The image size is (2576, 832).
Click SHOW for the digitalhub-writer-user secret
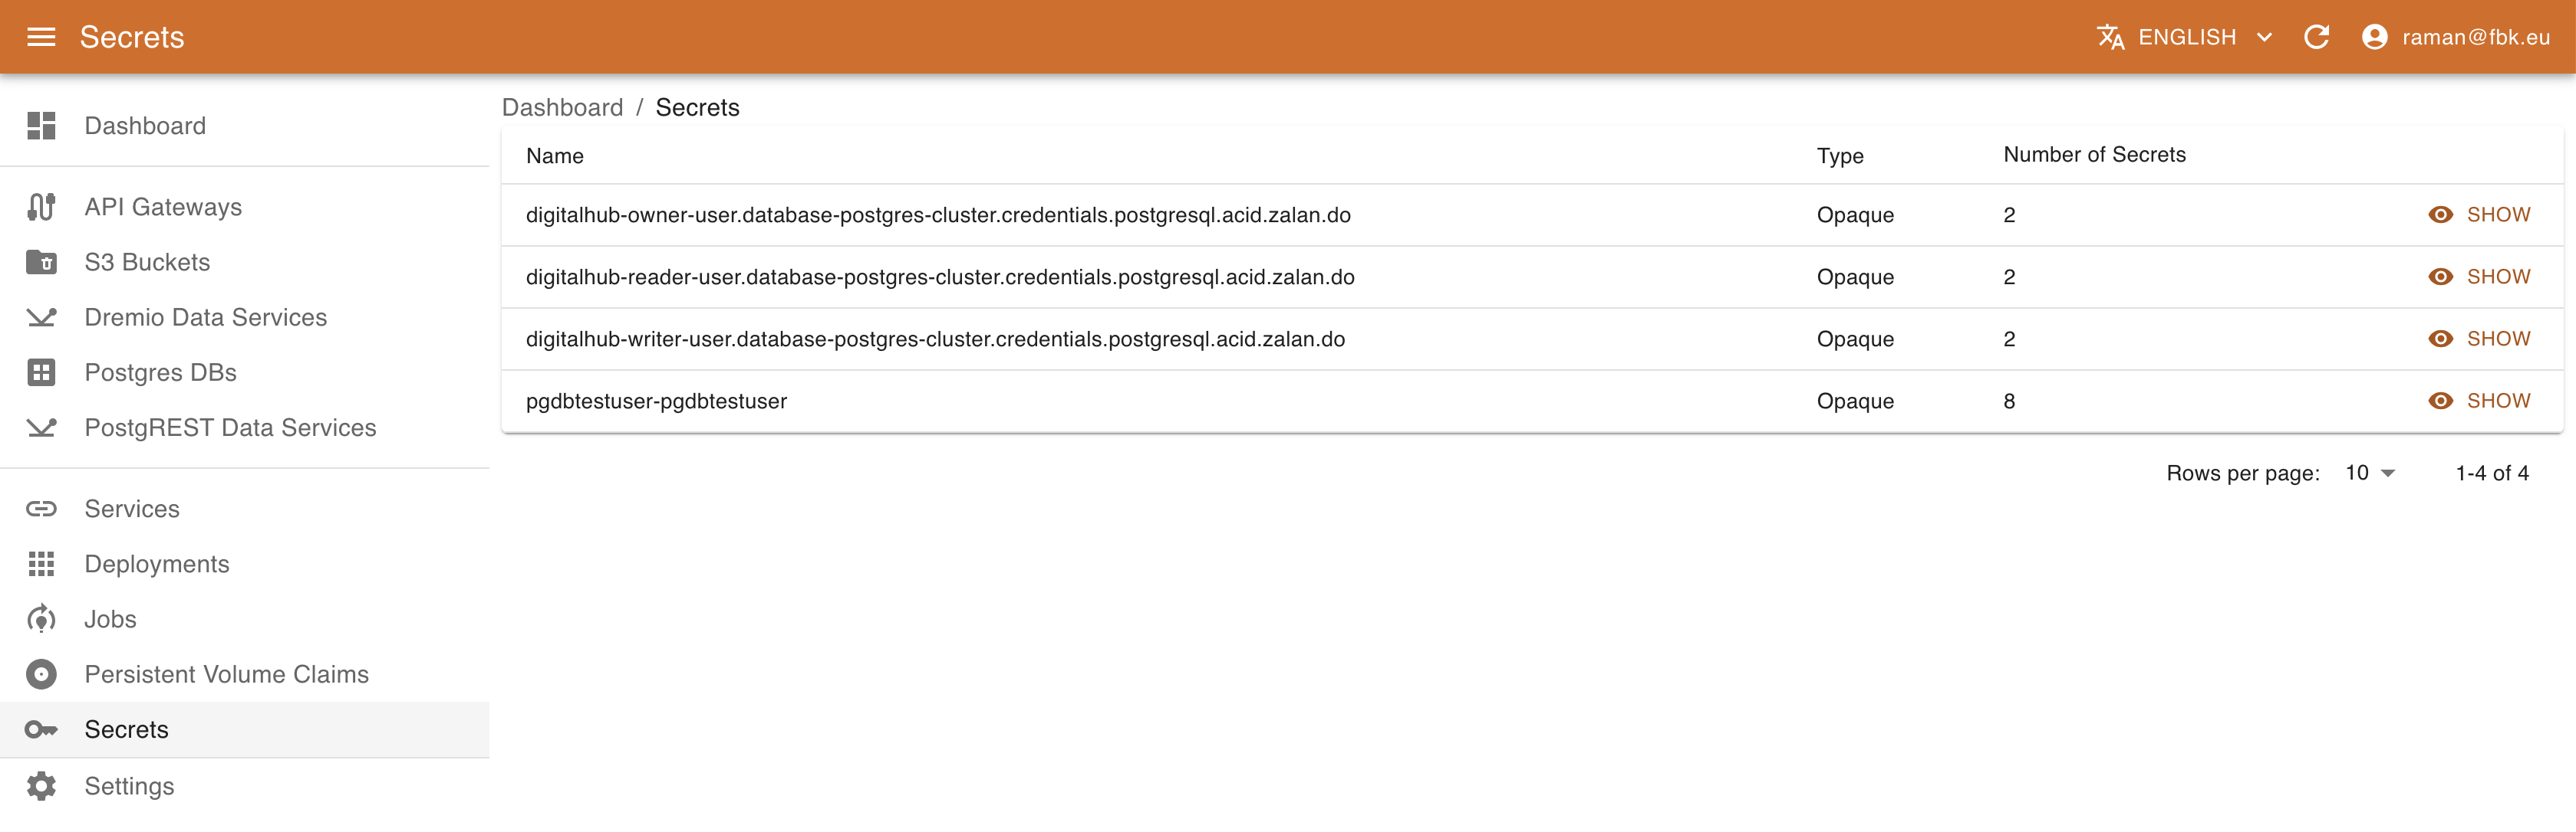(x=2499, y=339)
